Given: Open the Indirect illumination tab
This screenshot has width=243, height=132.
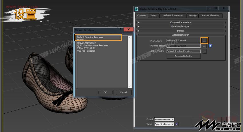Looking at the screenshot, I should pos(173,15).
